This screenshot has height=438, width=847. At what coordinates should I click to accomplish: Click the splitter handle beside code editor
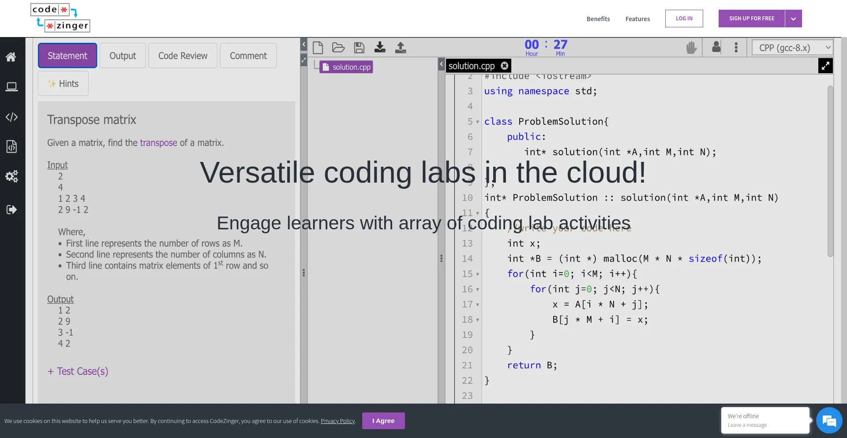coord(441,258)
